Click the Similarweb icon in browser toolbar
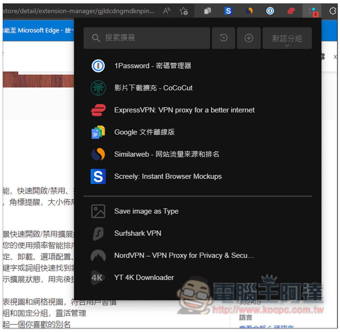This screenshot has height=332, width=340. click(249, 11)
